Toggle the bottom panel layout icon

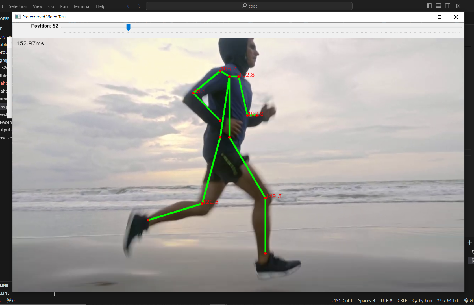[x=438, y=6]
